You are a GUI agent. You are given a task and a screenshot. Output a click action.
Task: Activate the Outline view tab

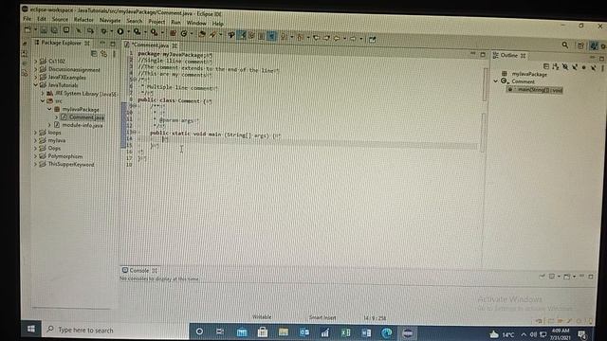[509, 55]
